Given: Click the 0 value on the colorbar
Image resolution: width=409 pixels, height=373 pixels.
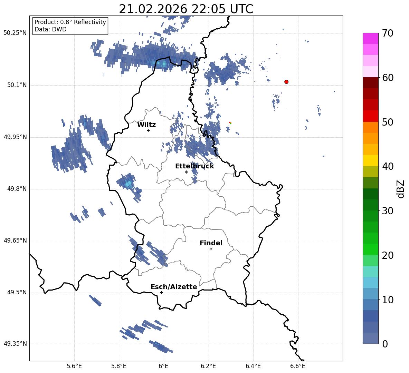Looking at the screenshot, I should [385, 344].
